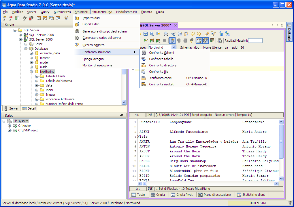The image size is (294, 207).
Task: Select Generatore di script degli schemi
Action: (106, 31)
